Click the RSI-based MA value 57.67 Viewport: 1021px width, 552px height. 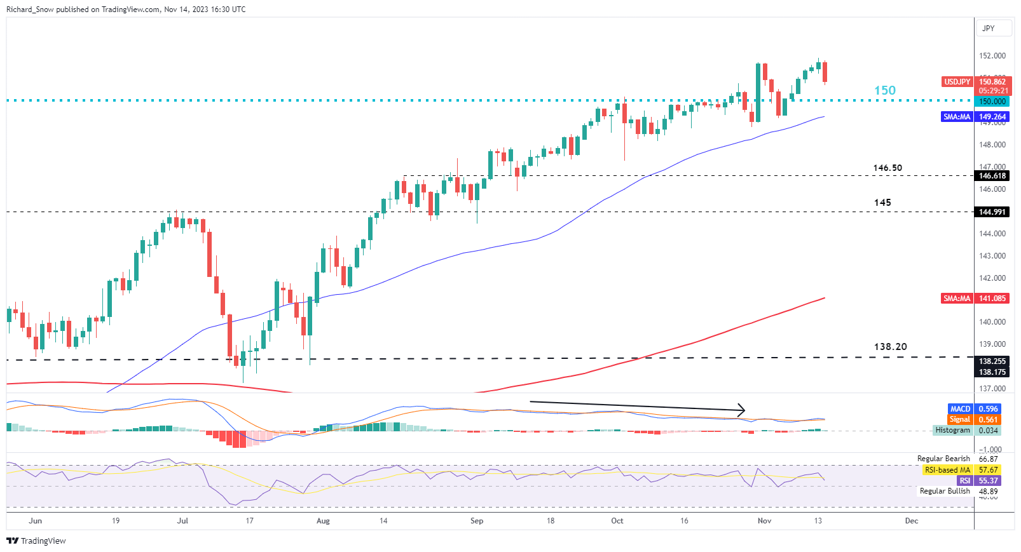988,470
